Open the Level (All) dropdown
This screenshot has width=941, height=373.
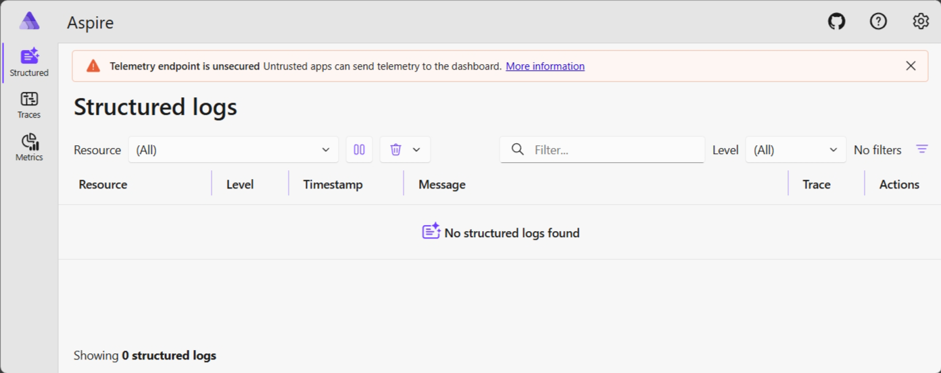pos(795,149)
